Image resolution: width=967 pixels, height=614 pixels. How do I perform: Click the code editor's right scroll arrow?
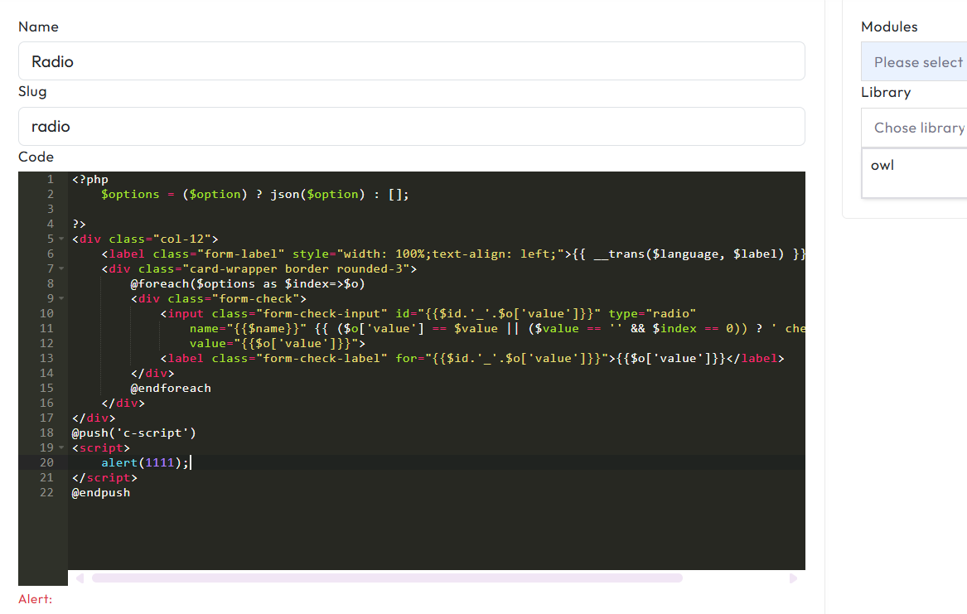click(x=793, y=578)
